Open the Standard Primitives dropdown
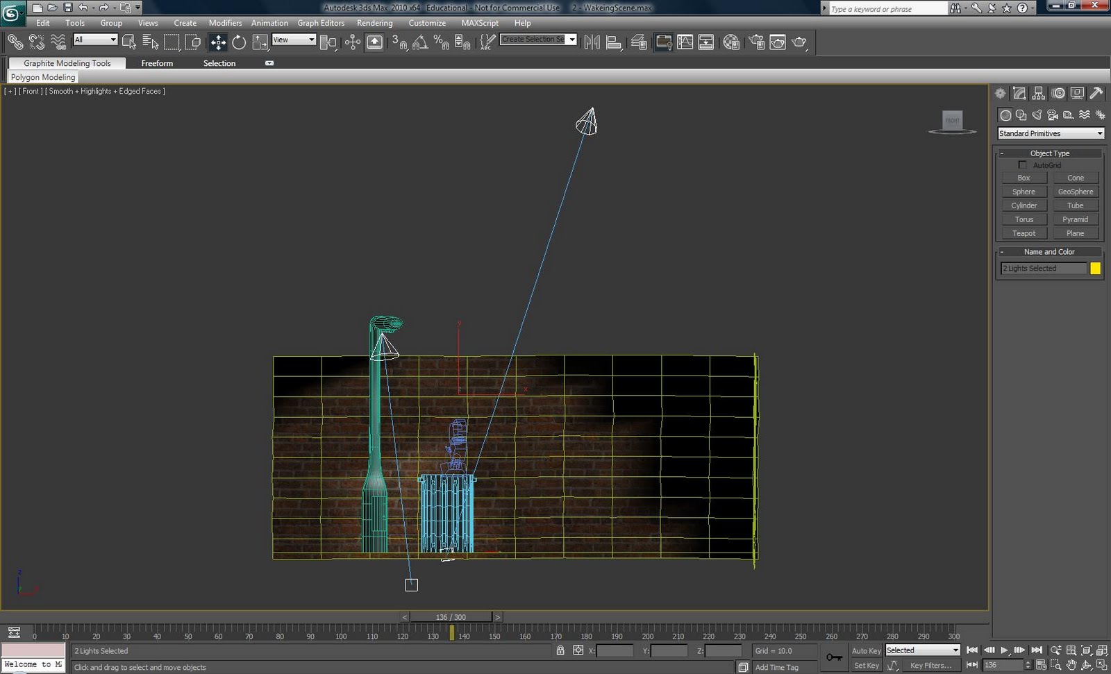This screenshot has width=1111, height=674. pyautogui.click(x=1051, y=133)
